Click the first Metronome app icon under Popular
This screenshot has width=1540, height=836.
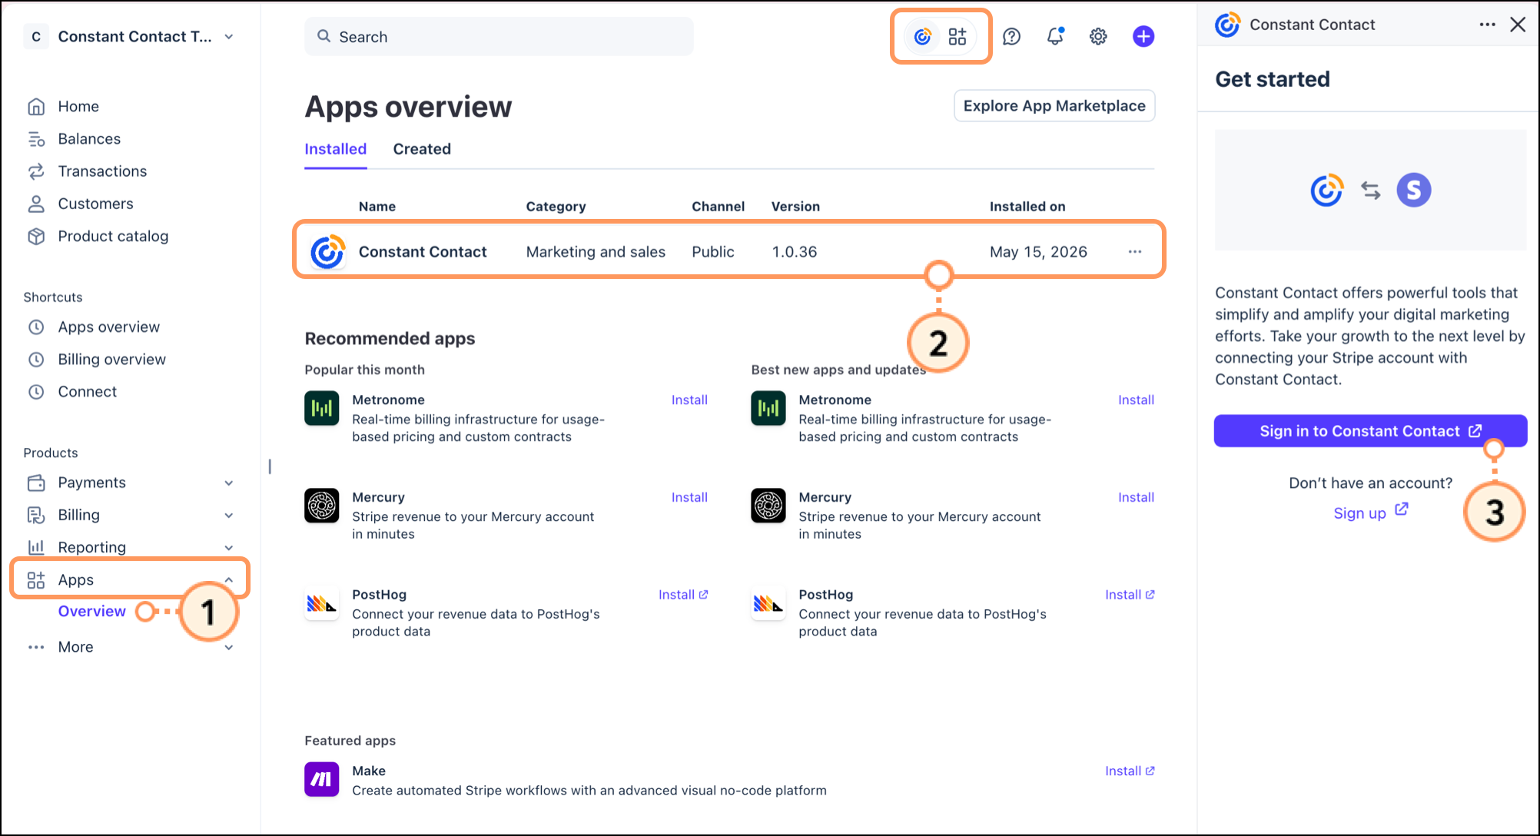pyautogui.click(x=321, y=408)
